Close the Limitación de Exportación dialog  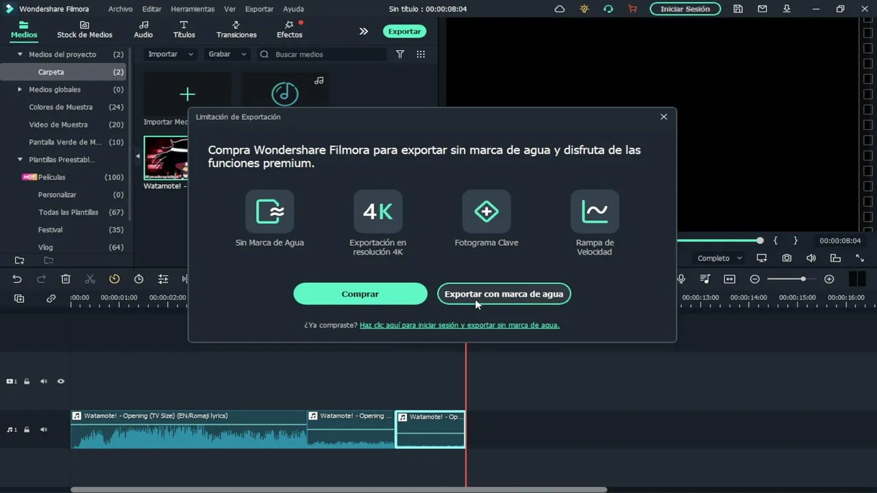(x=663, y=116)
